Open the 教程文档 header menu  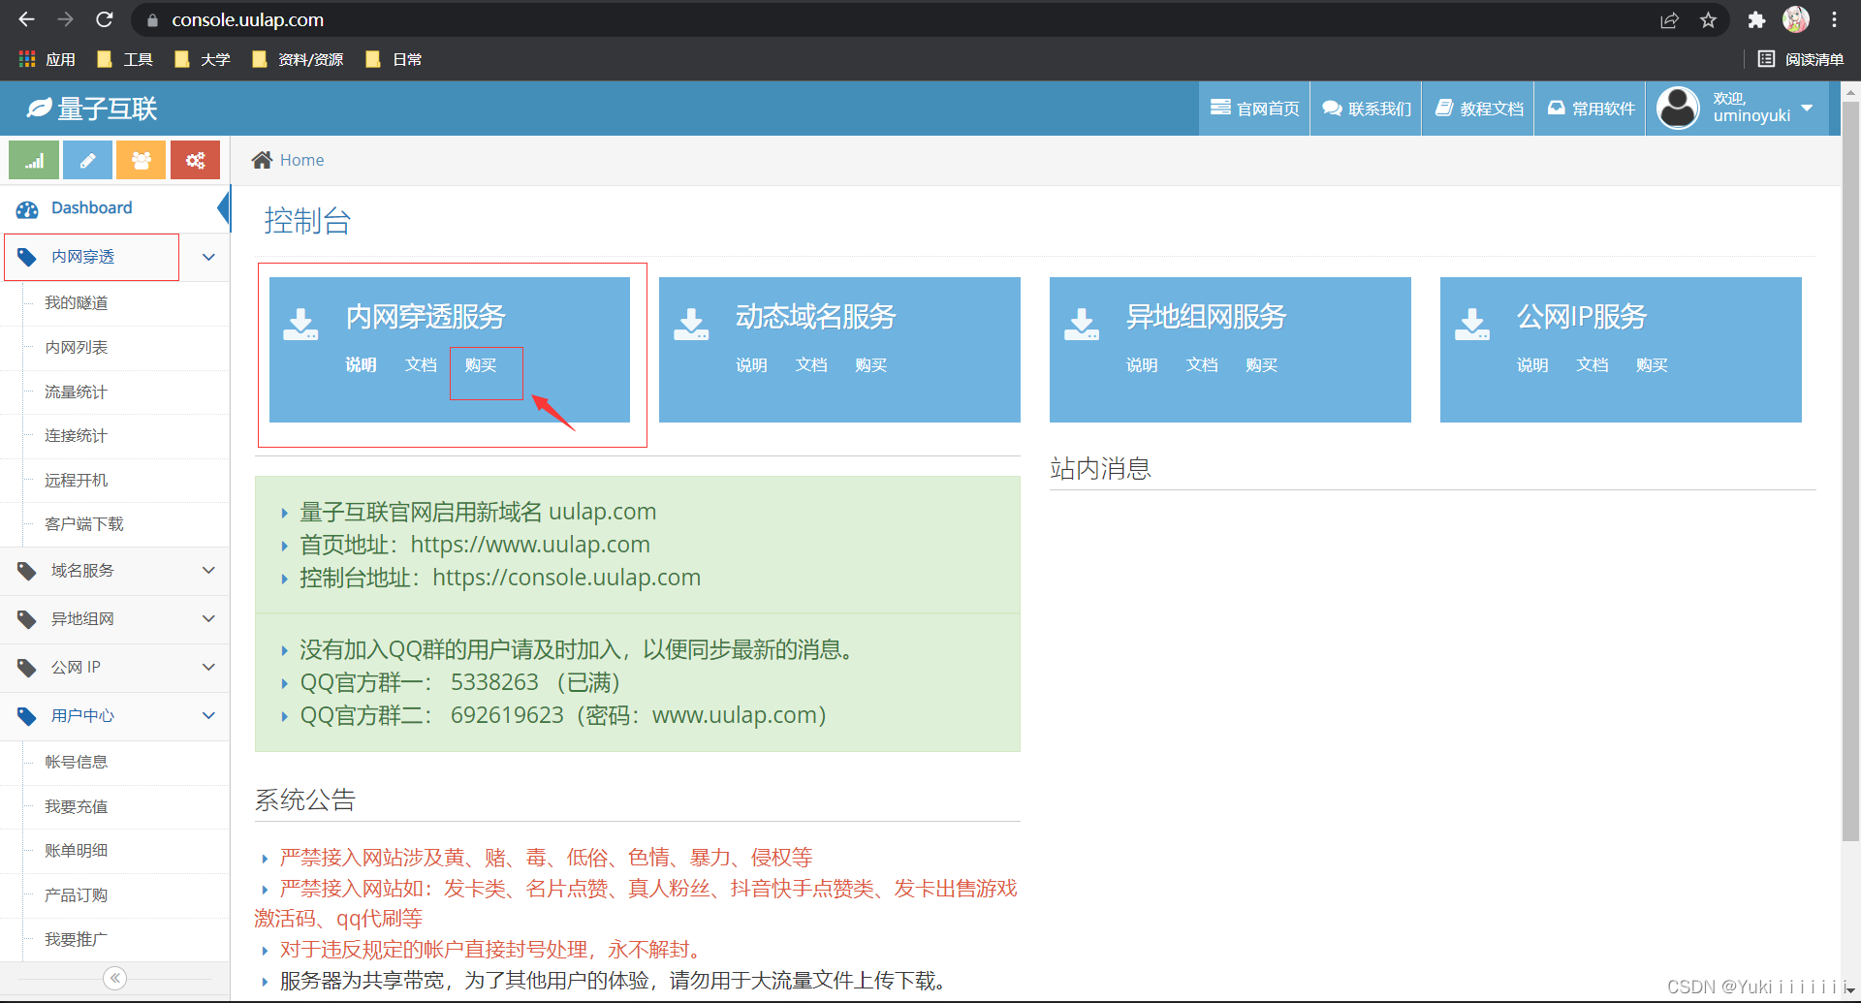tap(1478, 109)
